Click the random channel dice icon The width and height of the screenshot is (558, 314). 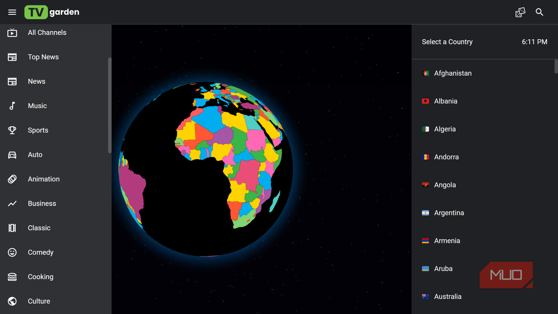click(520, 12)
